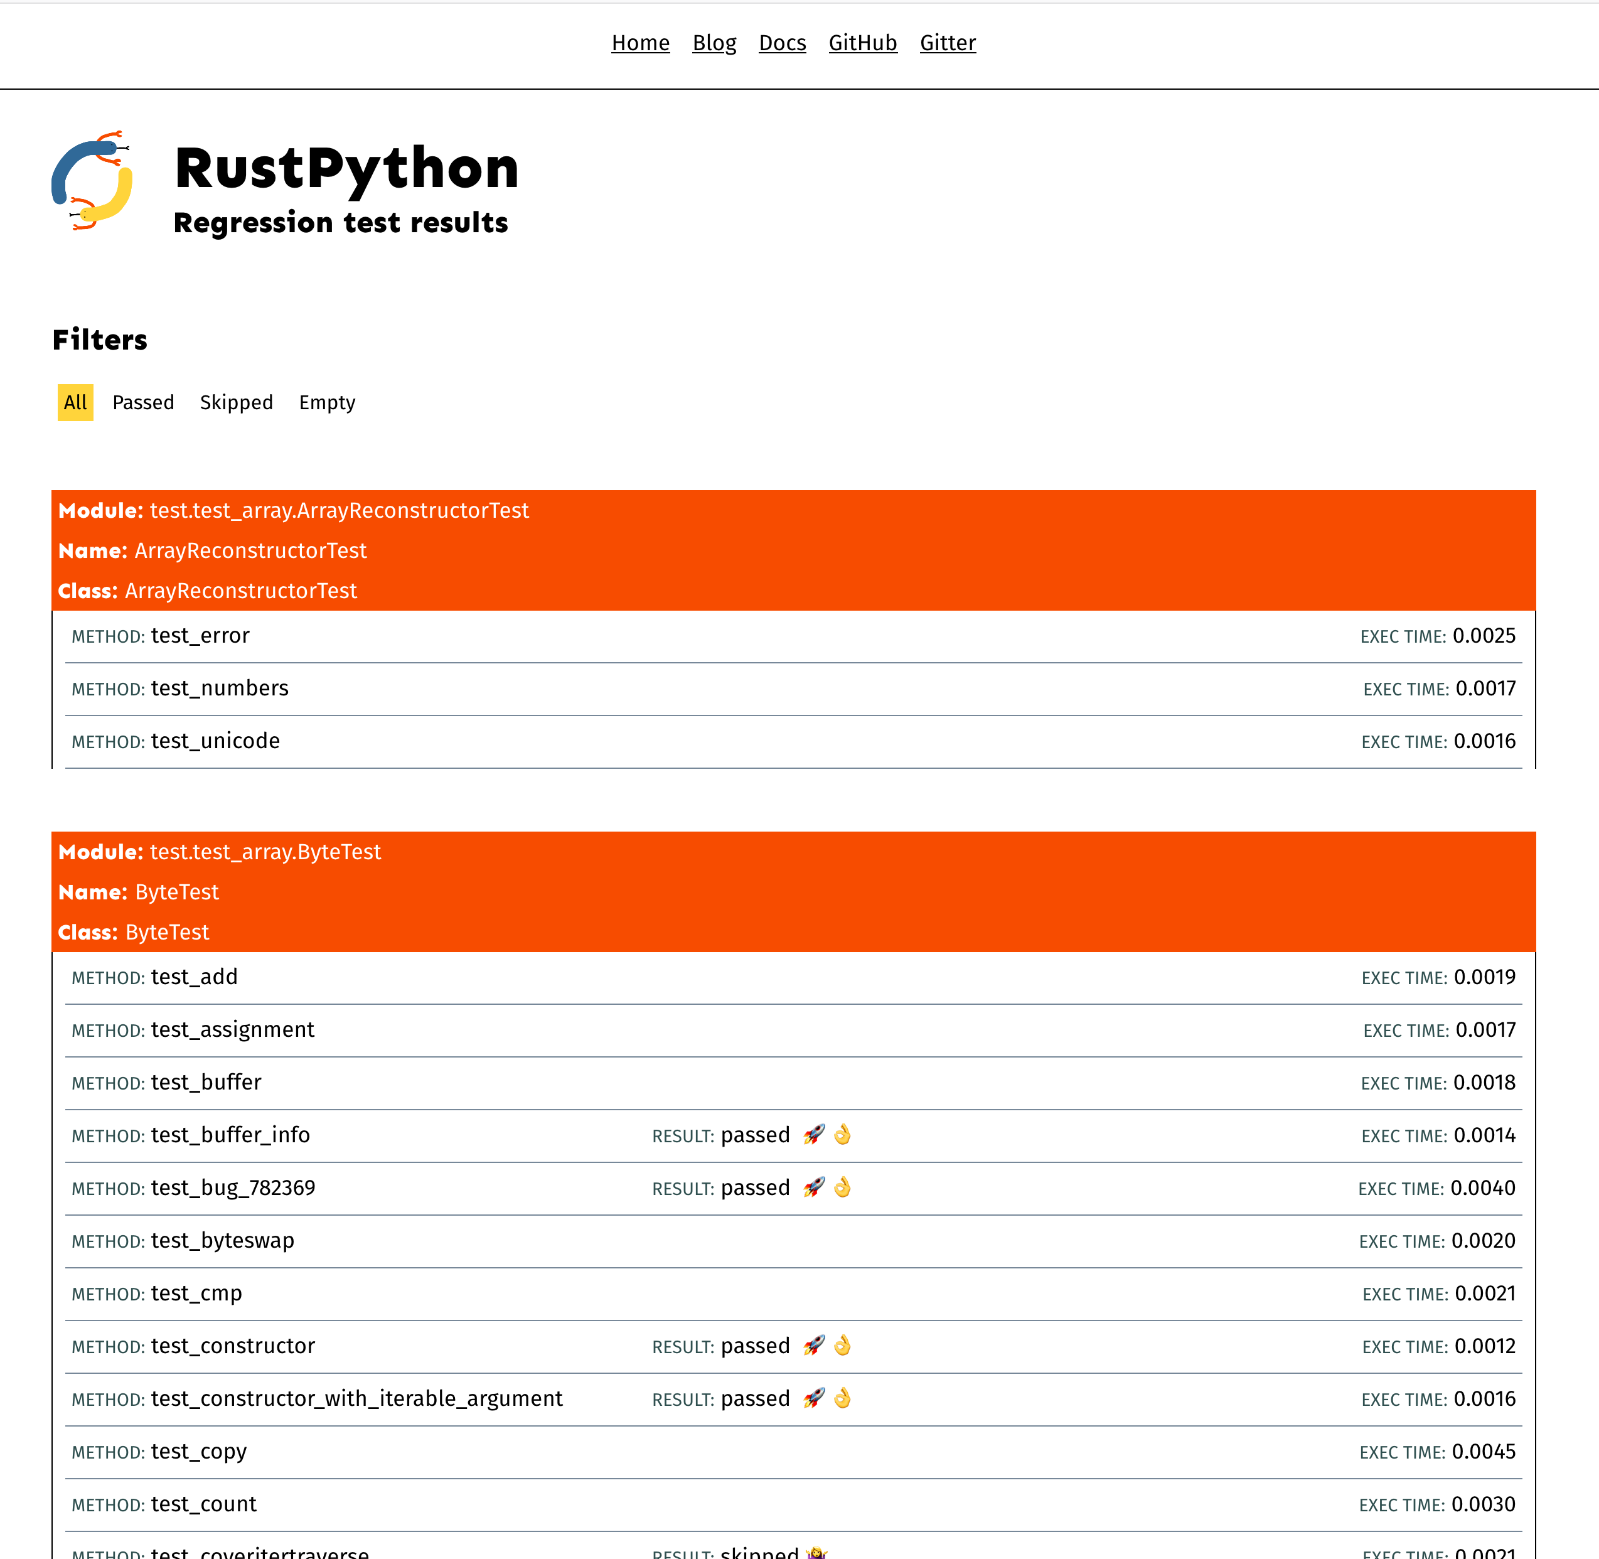Click exec time 0.0040 value
This screenshot has width=1599, height=1559.
[x=1483, y=1188]
